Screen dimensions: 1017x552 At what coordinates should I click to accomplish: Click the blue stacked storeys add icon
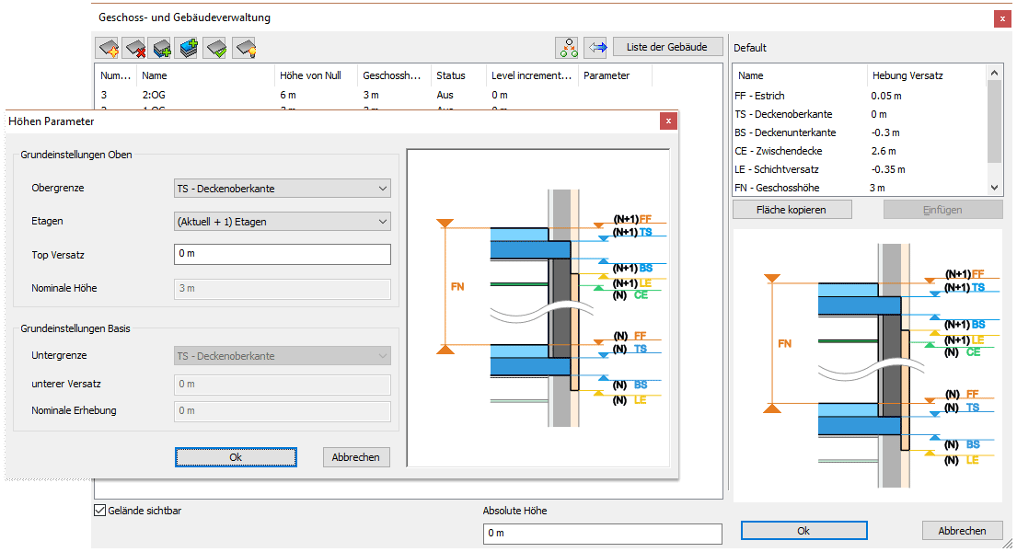click(x=189, y=47)
